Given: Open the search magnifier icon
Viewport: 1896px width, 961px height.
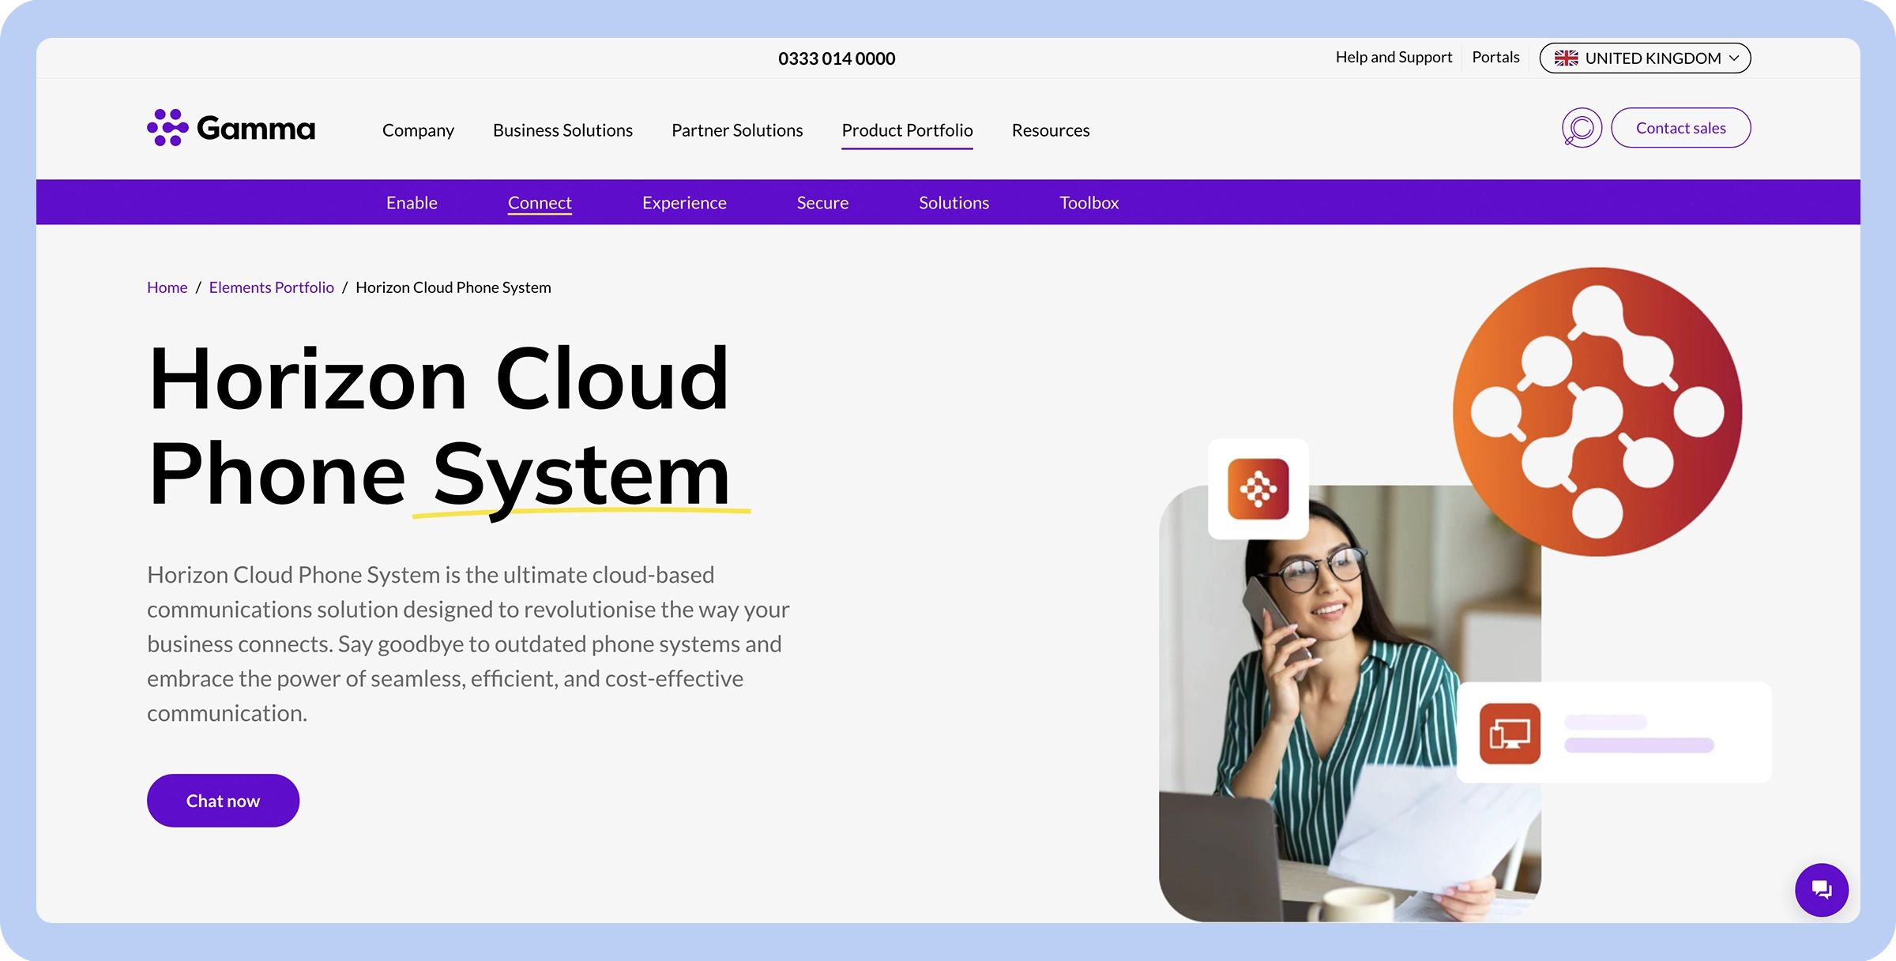Looking at the screenshot, I should click(x=1581, y=127).
